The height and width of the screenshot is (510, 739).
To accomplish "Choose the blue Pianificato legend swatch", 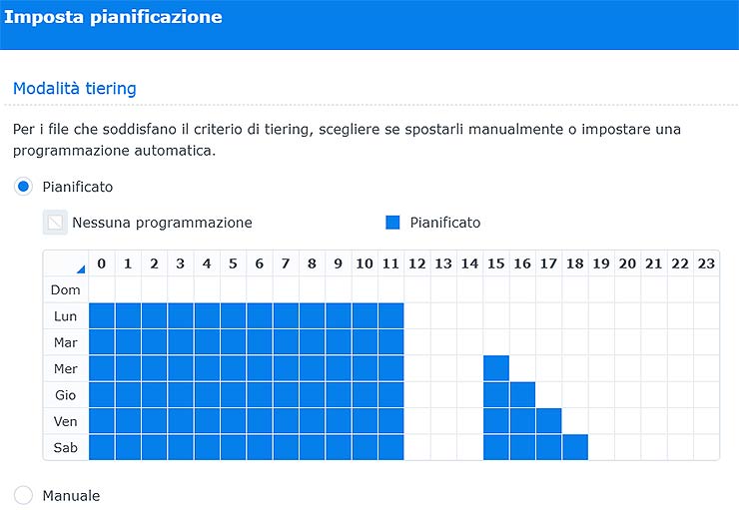I will [393, 223].
